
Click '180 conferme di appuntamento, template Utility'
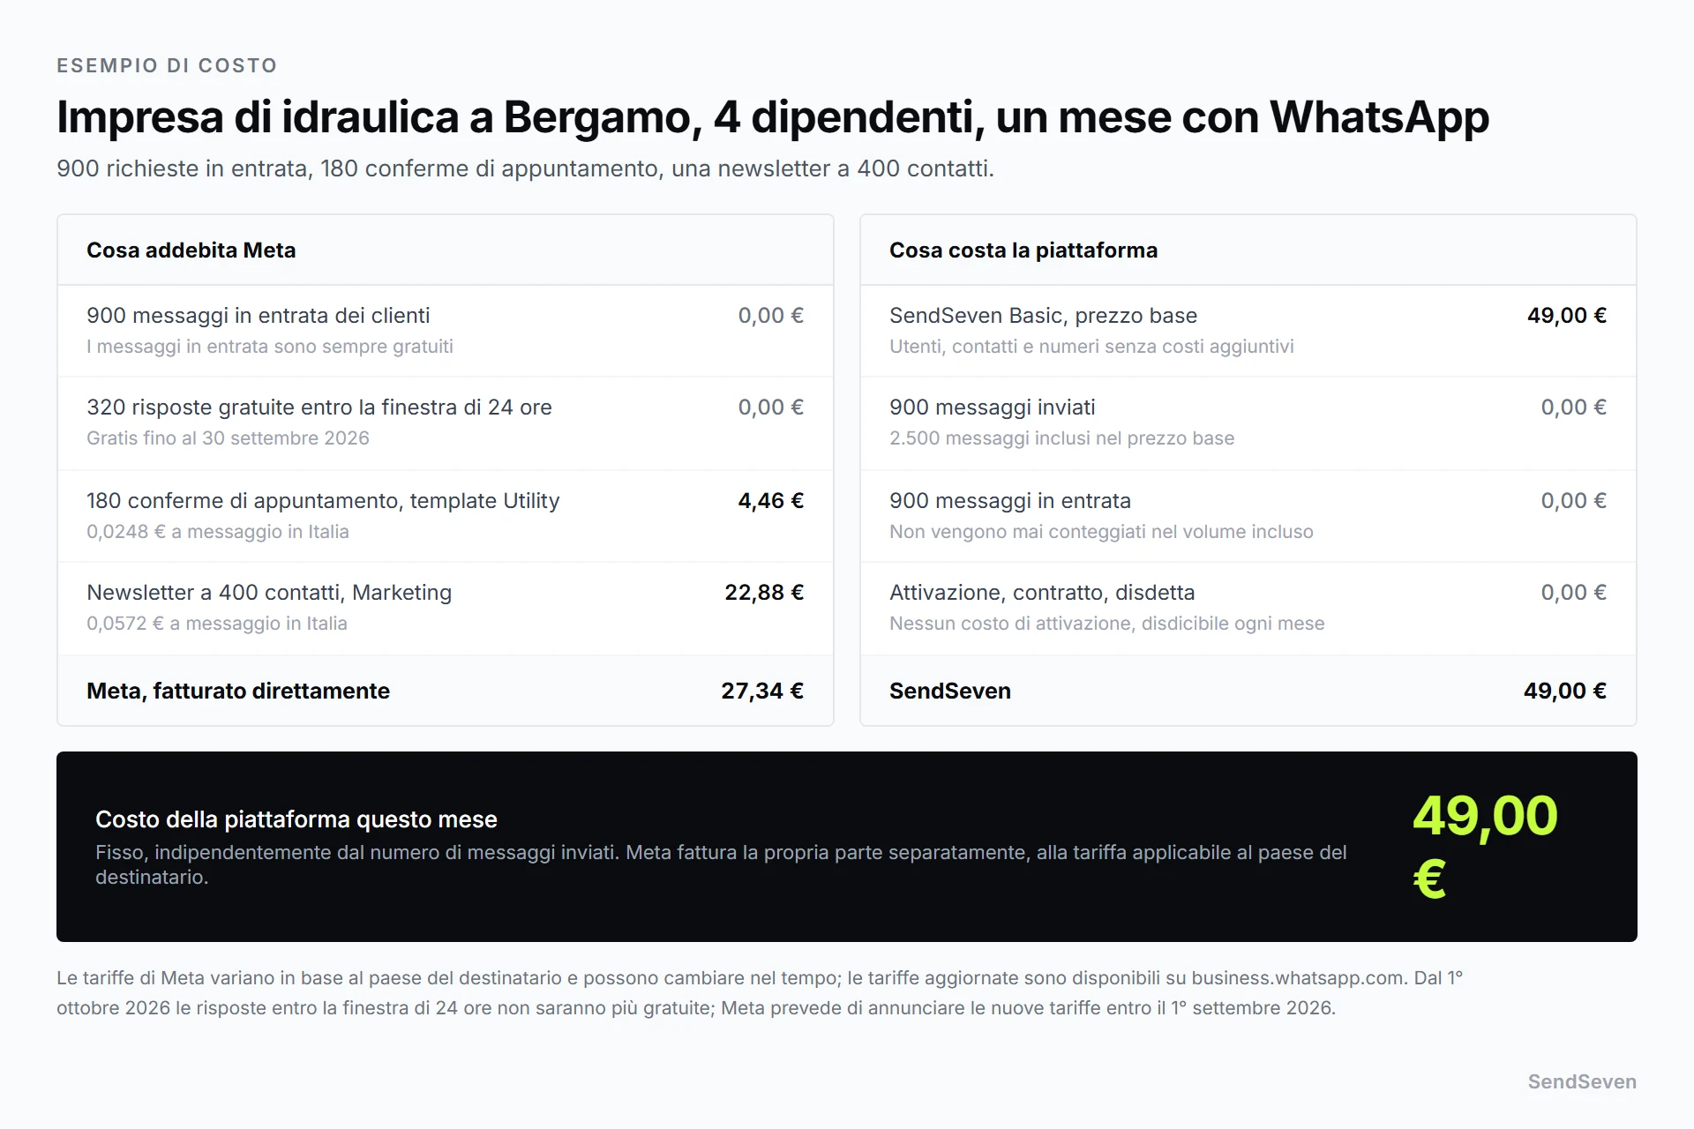[323, 501]
